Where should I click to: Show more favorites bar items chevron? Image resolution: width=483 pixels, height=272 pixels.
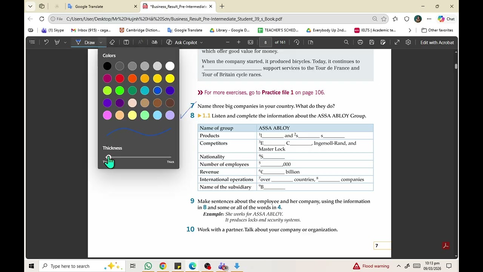click(410, 30)
